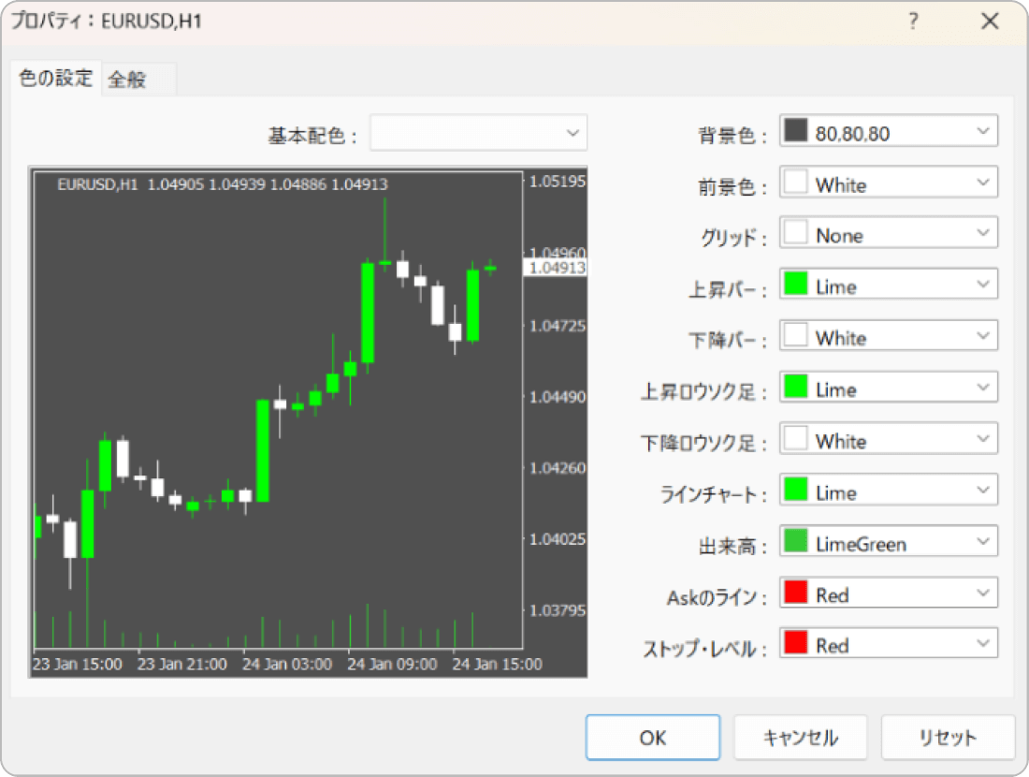Click the red swatch for Askのライン
Screen dimensions: 1029x777
[x=796, y=592]
